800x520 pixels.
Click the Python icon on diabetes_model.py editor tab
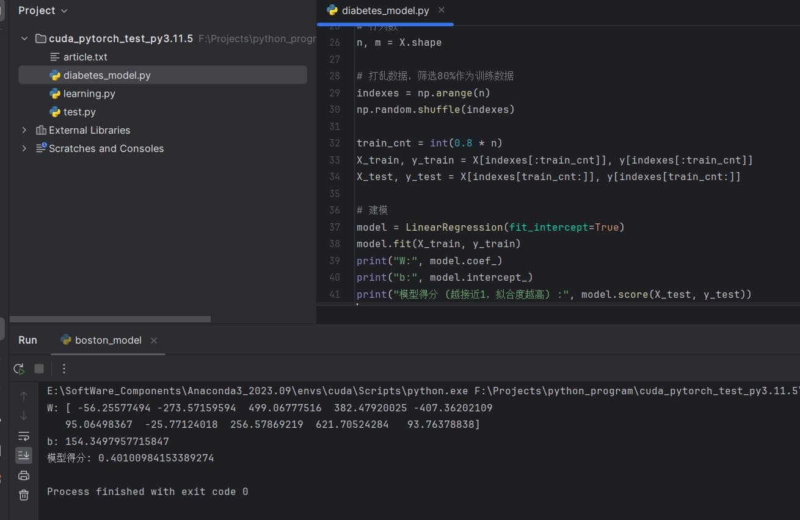pos(332,10)
